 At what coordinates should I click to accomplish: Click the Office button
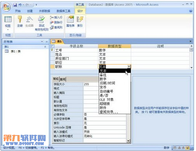click(x=7, y=7)
